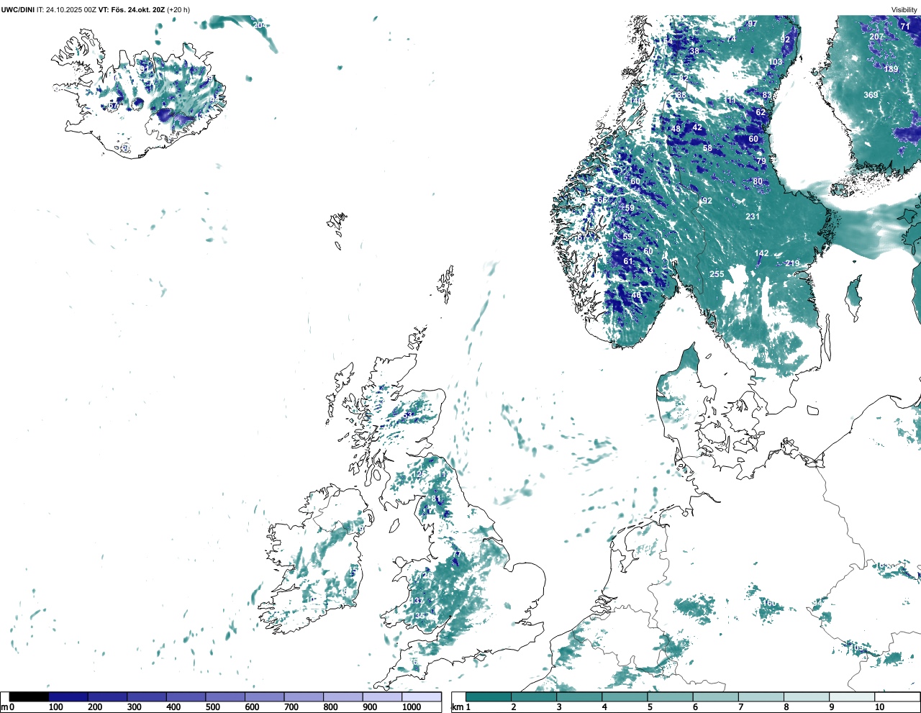Pick the 5–6 km legend swatch
Viewport: 921px width, 713px height.
coord(671,697)
